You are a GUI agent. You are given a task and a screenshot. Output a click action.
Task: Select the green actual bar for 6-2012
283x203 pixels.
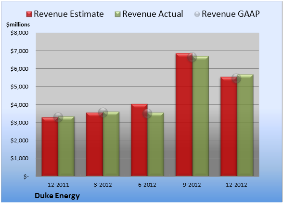(156, 144)
